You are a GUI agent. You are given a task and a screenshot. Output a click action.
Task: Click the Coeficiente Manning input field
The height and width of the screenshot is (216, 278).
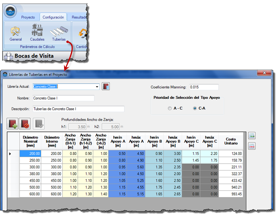tap(203, 87)
